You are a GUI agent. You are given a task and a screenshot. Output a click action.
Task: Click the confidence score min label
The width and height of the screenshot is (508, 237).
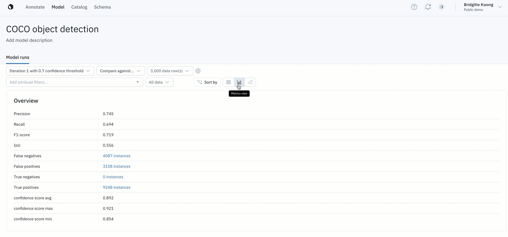(x=33, y=219)
